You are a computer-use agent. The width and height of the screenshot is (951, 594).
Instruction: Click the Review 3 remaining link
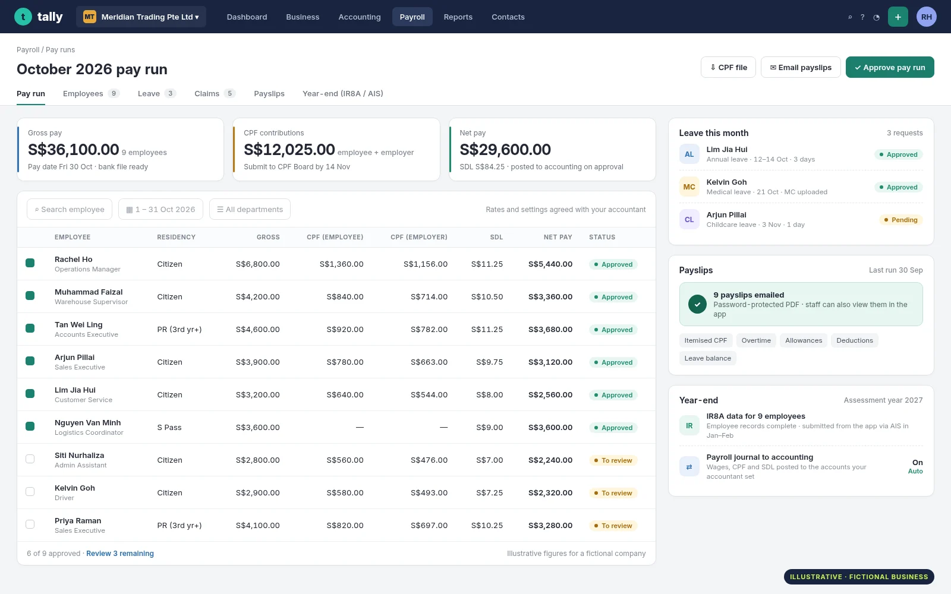120,553
